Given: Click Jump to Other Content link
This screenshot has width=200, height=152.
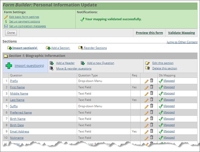Looking at the screenshot, I should tap(182, 42).
